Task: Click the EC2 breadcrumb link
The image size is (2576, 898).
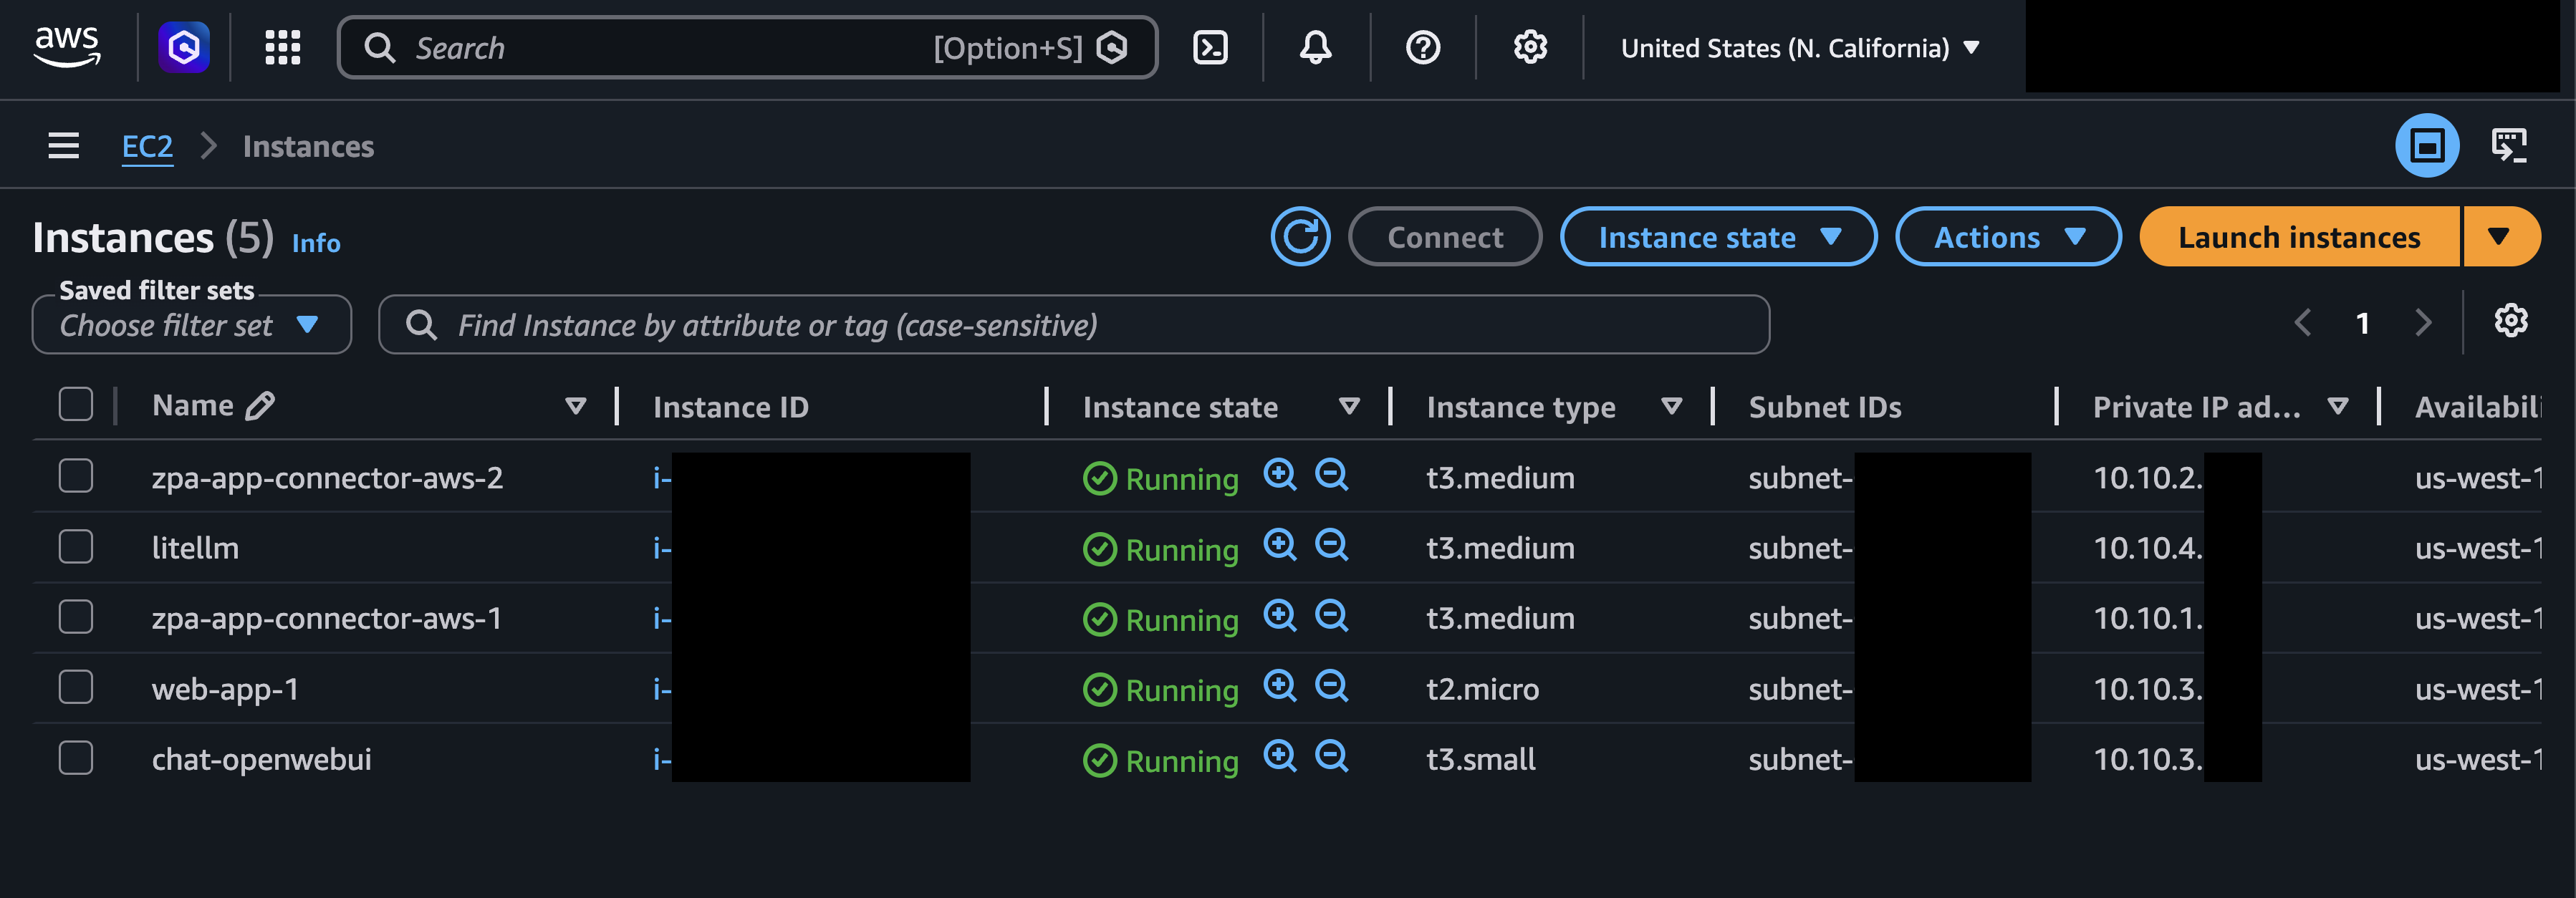Action: (147, 147)
